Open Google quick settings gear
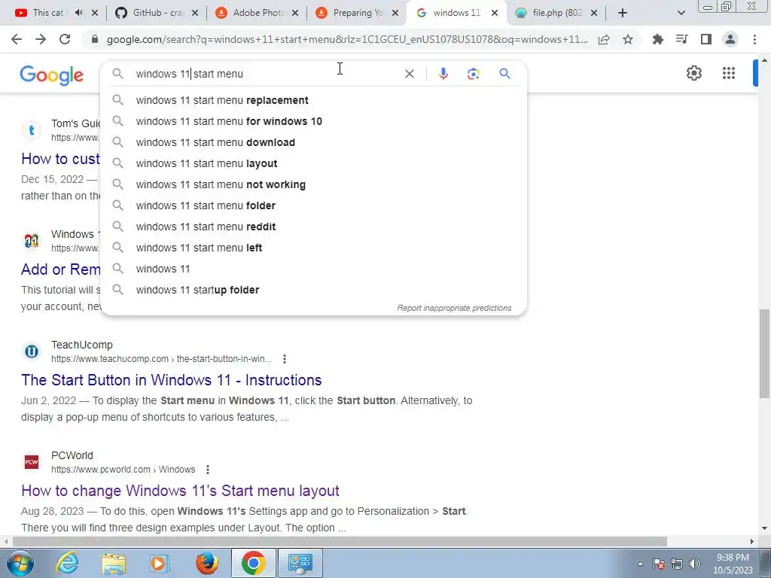 [x=693, y=73]
